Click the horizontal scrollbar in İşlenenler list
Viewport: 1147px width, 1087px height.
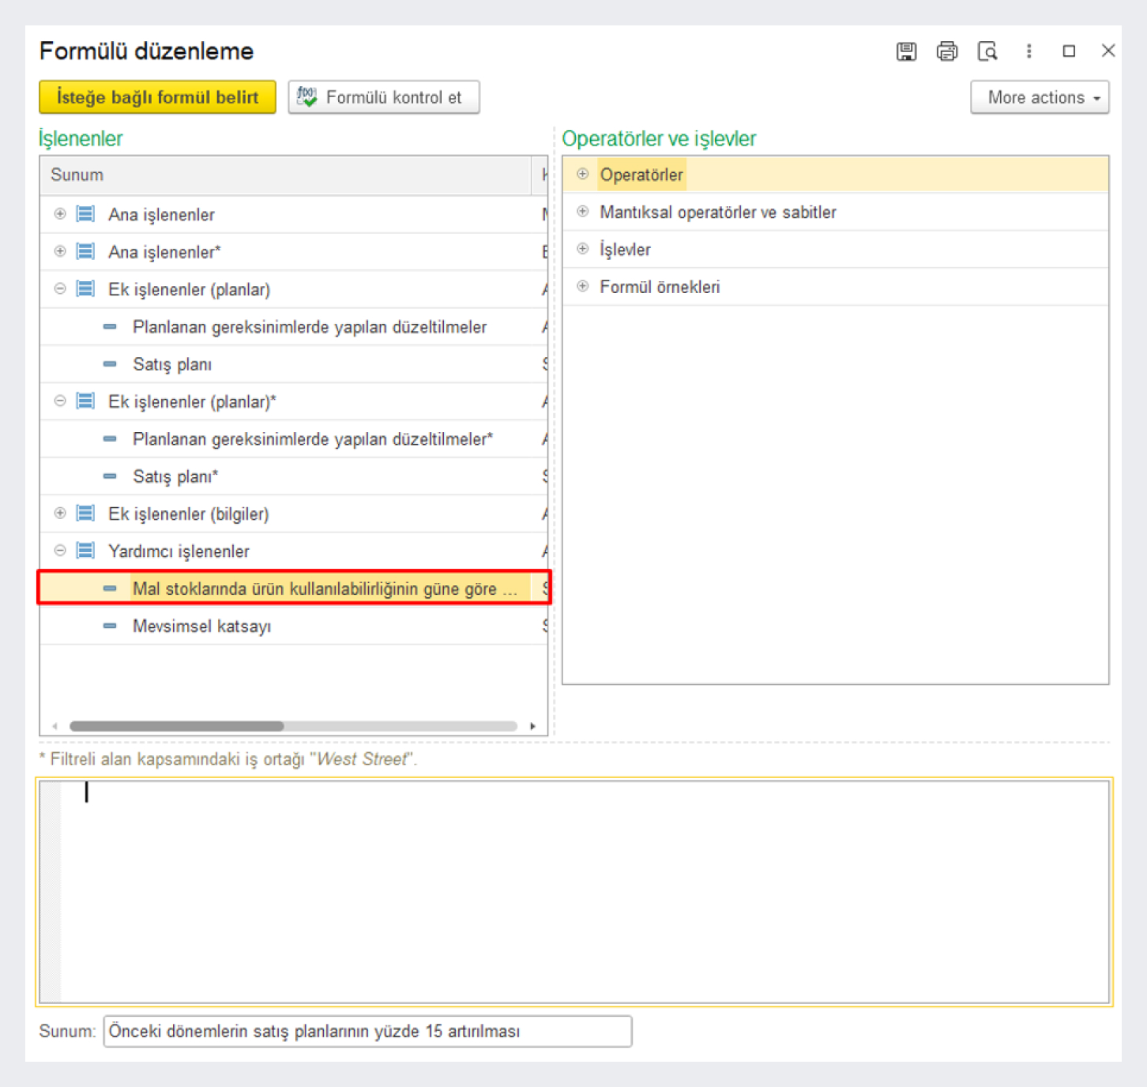176,726
